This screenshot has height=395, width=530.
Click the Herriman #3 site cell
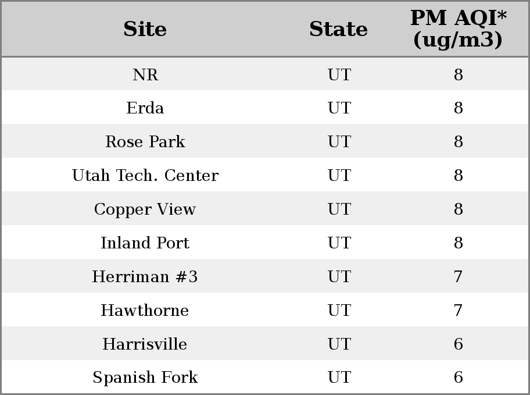pos(145,276)
